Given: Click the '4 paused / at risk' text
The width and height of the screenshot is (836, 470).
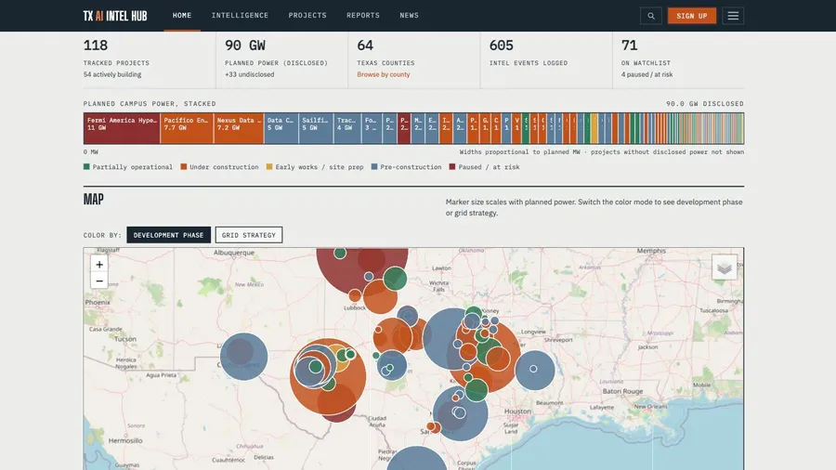Looking at the screenshot, I should coord(647,74).
